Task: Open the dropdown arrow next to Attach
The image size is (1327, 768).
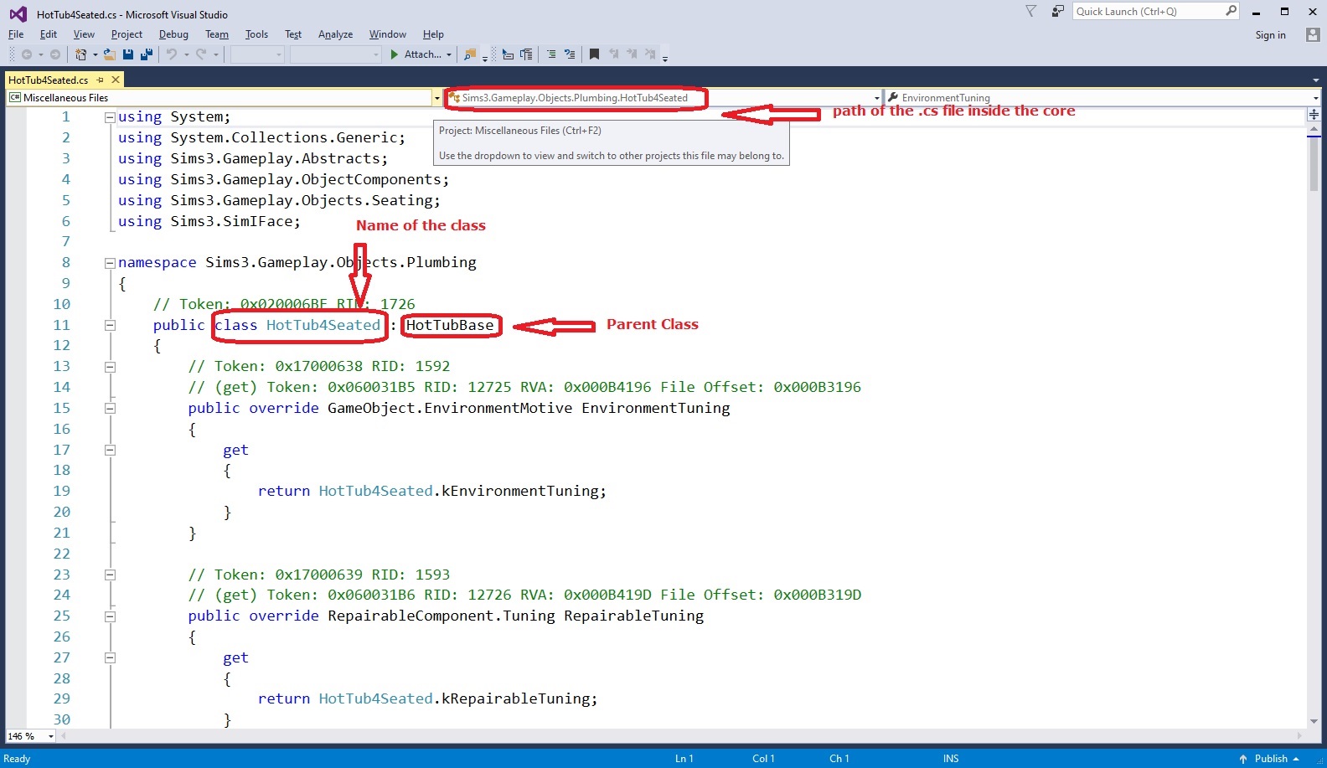Action: [449, 54]
